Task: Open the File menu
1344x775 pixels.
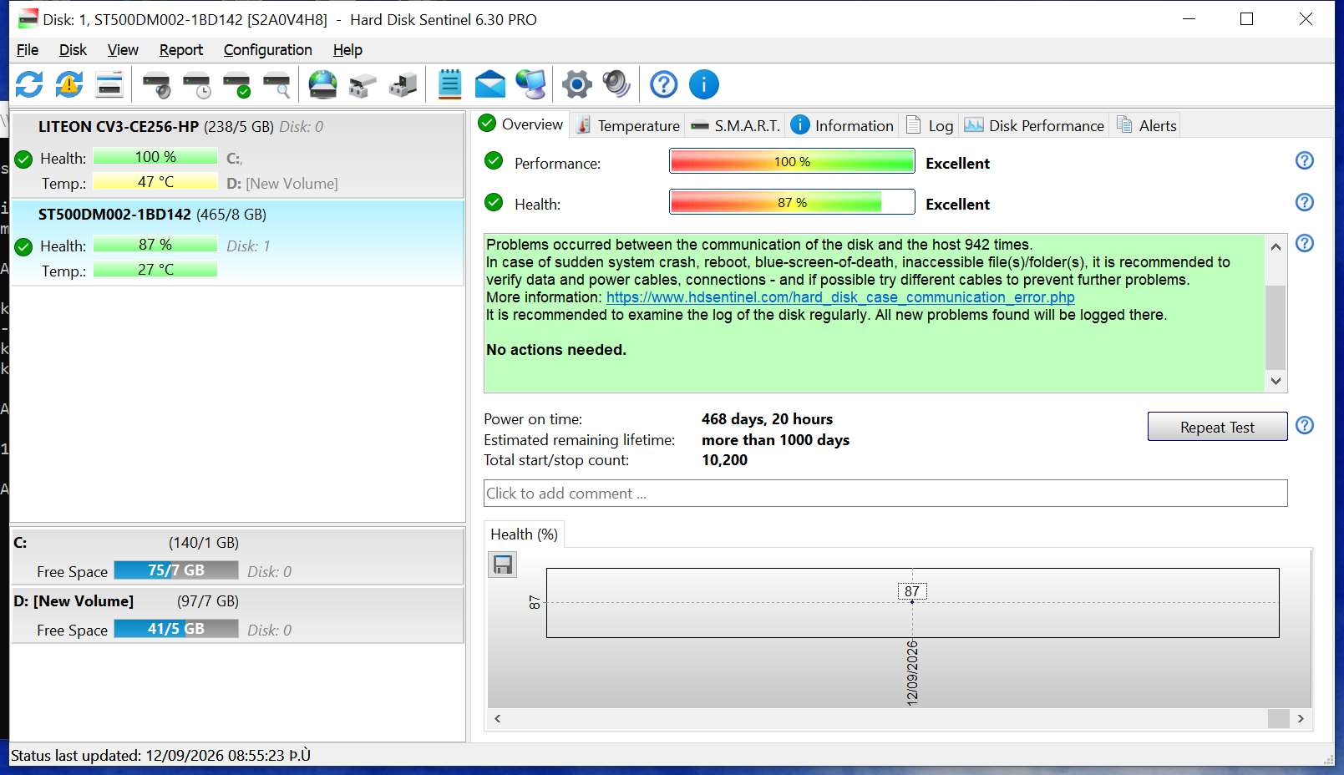Action: coord(28,50)
